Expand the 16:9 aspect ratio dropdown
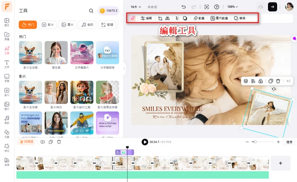 [x=134, y=7]
